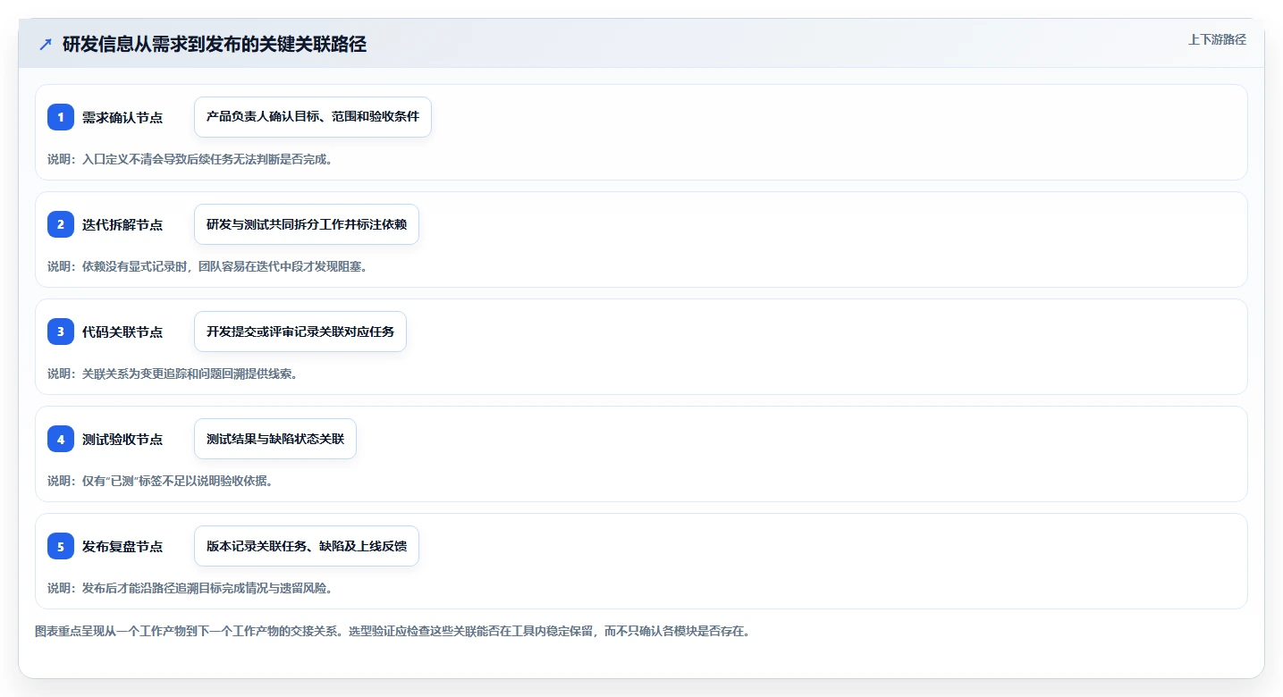Click the 上下游路径 label
1283x697 pixels.
(1217, 39)
